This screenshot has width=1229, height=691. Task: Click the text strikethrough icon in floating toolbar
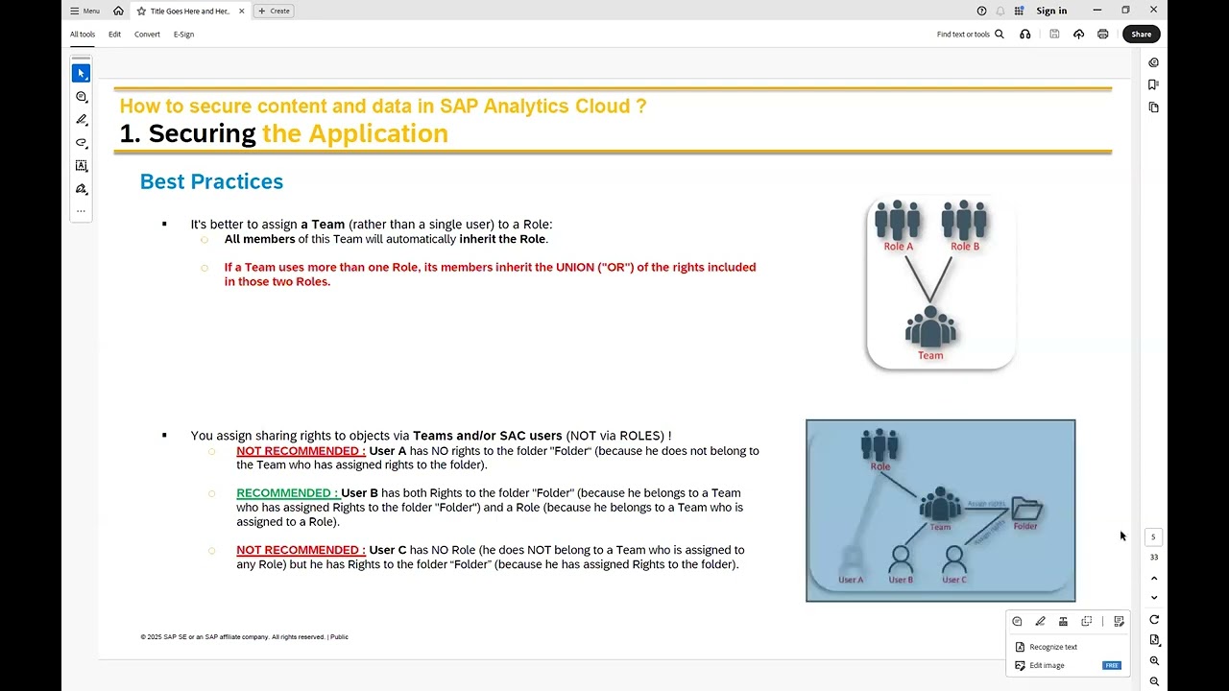click(1063, 621)
